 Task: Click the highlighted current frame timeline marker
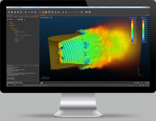[x=42, y=83]
